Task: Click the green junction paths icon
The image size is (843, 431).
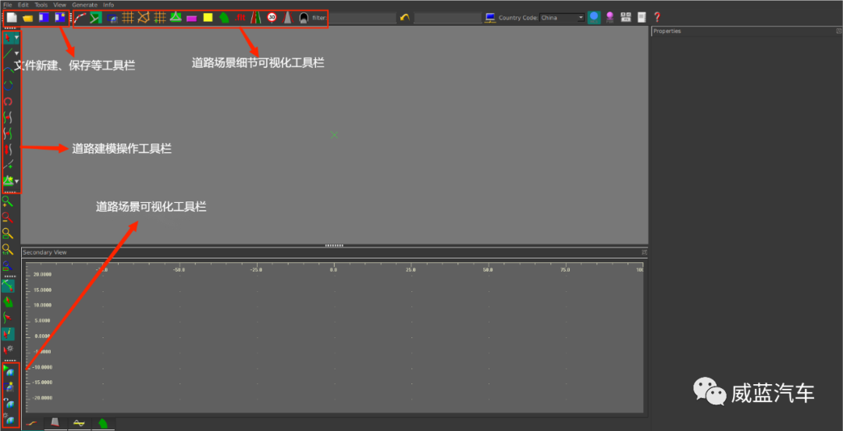Action: (x=96, y=18)
